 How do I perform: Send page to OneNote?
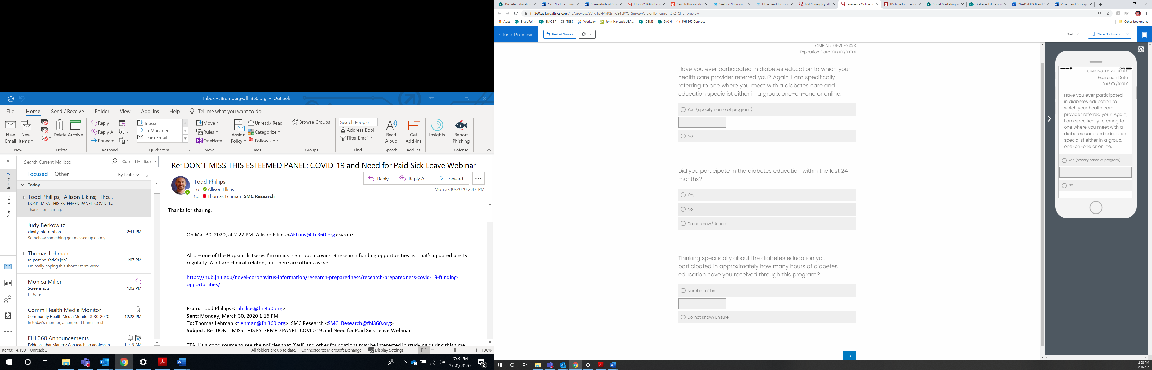click(x=209, y=141)
